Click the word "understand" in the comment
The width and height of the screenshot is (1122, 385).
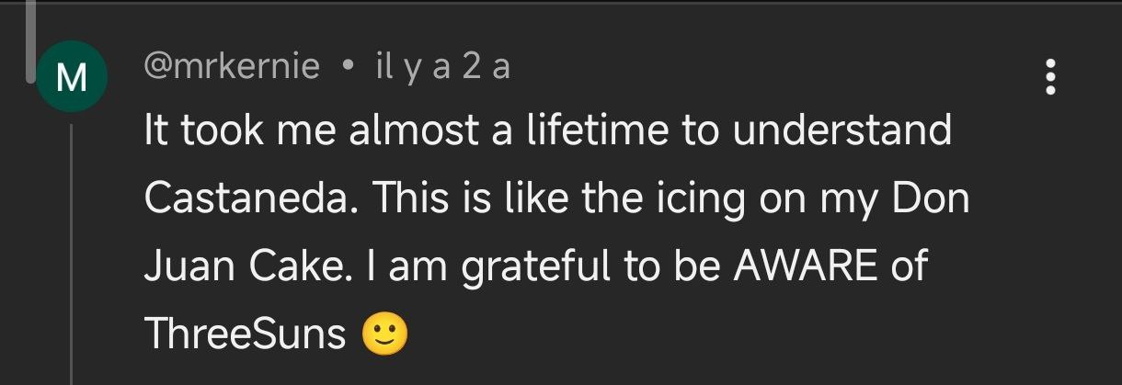[841, 131]
